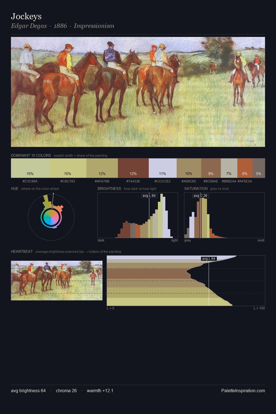Click the "HUE" section heading
This screenshot has width=276, height=414.
(15, 189)
